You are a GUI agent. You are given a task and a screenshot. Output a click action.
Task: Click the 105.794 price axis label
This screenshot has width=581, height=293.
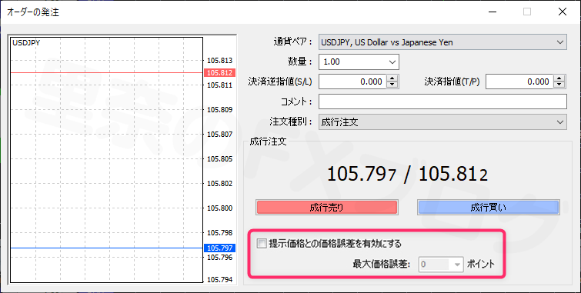pyautogui.click(x=219, y=280)
